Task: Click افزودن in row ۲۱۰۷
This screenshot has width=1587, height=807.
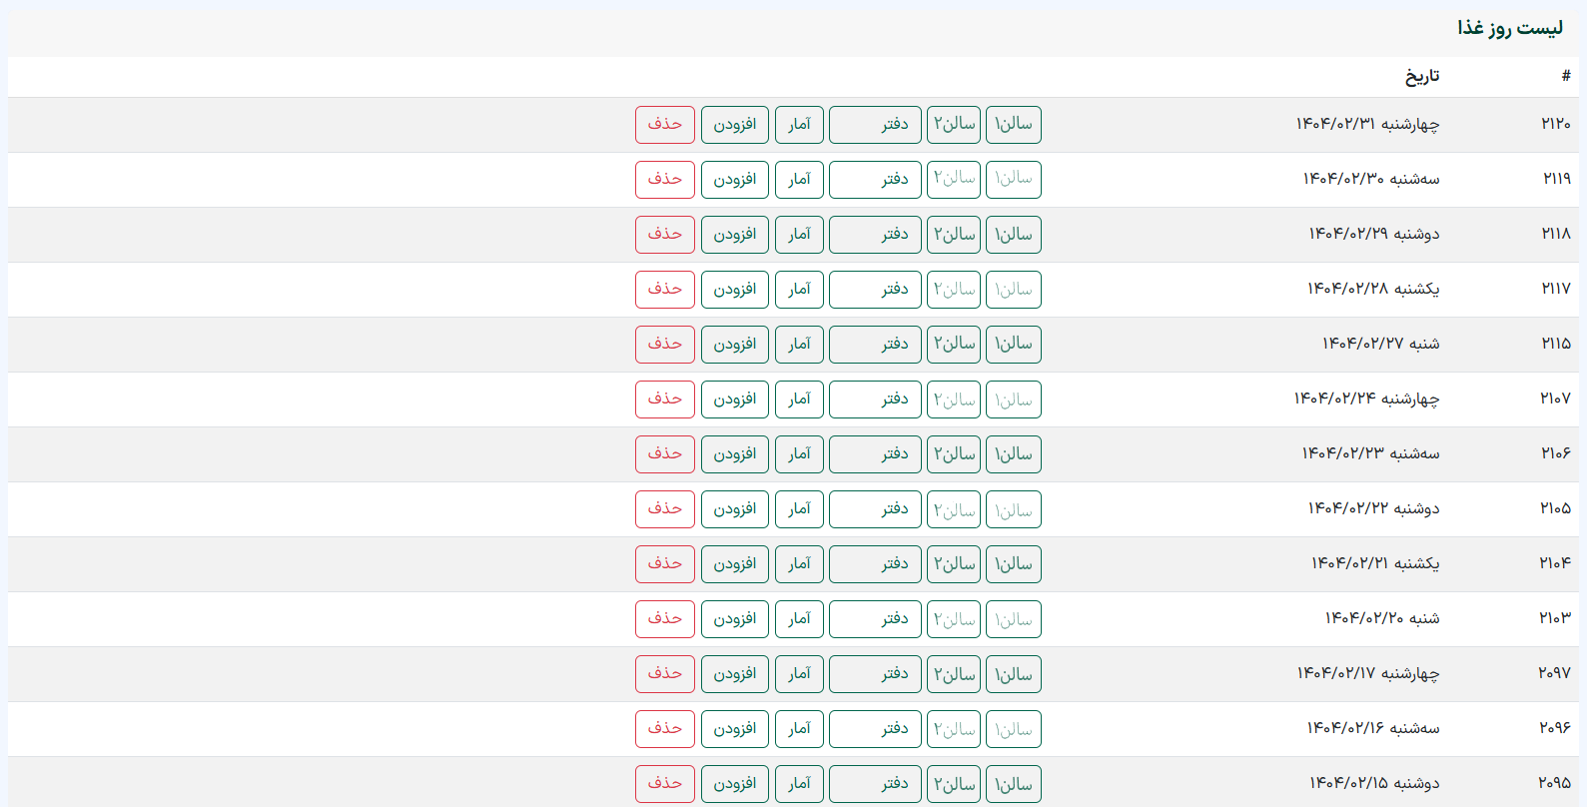Action: coord(735,400)
